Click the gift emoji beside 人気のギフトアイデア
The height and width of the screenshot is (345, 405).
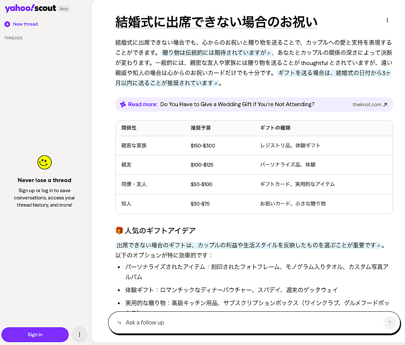[119, 230]
